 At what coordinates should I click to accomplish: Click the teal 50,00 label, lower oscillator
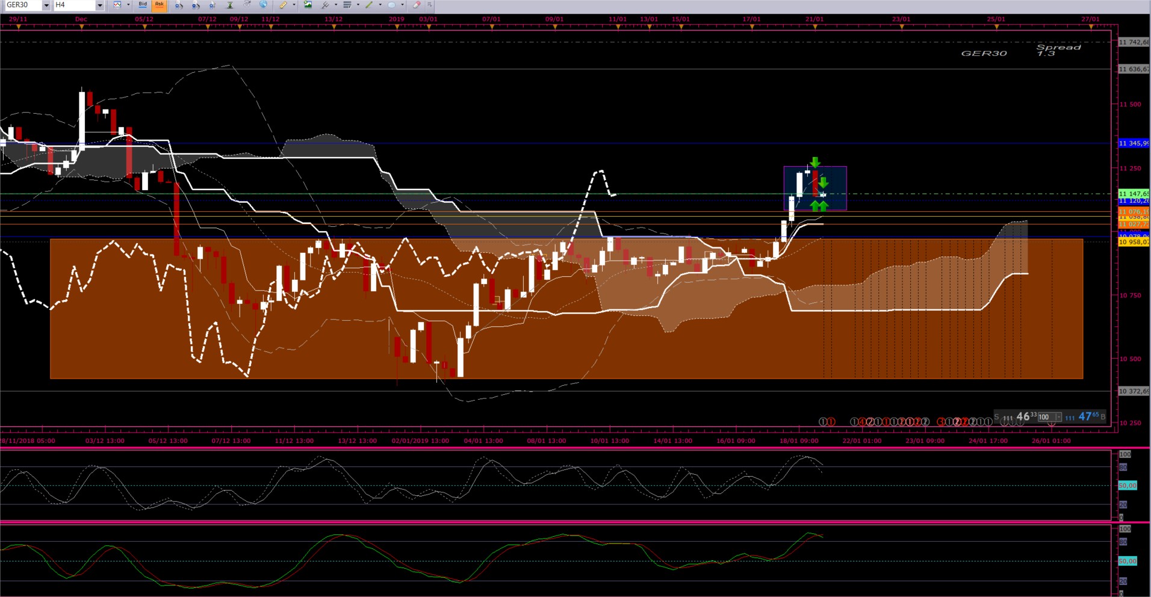pyautogui.click(x=1128, y=561)
